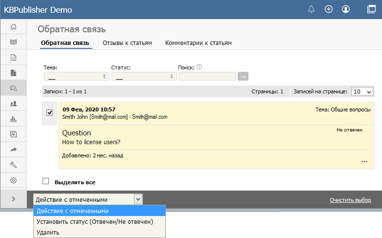The height and width of the screenshot is (238, 382).
Task: Click the 'Поиск' search input field
Action: click(207, 76)
